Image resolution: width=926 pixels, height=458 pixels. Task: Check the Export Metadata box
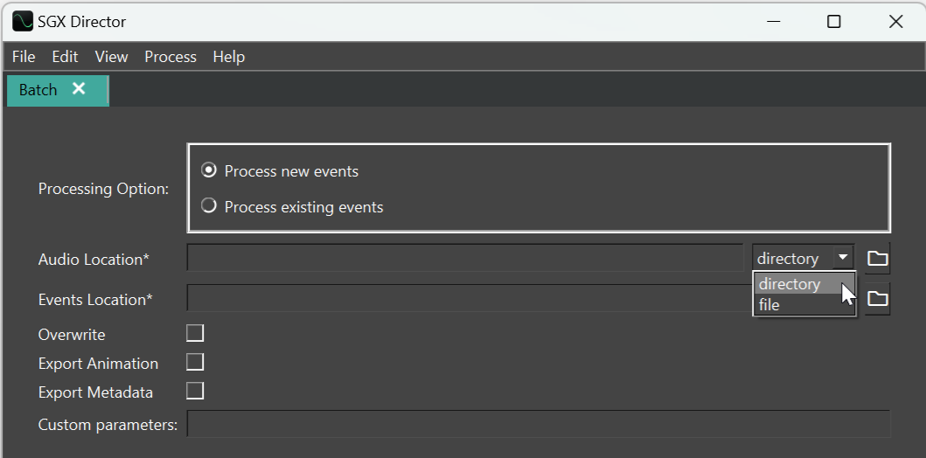point(195,391)
